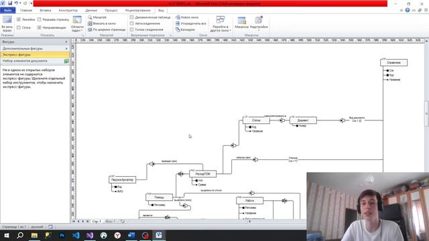Open the Файл tab
The width and height of the screenshot is (429, 241).
pos(7,11)
